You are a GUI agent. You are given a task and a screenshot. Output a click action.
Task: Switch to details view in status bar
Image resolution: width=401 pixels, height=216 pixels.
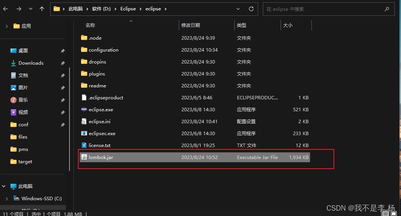coord(386,214)
